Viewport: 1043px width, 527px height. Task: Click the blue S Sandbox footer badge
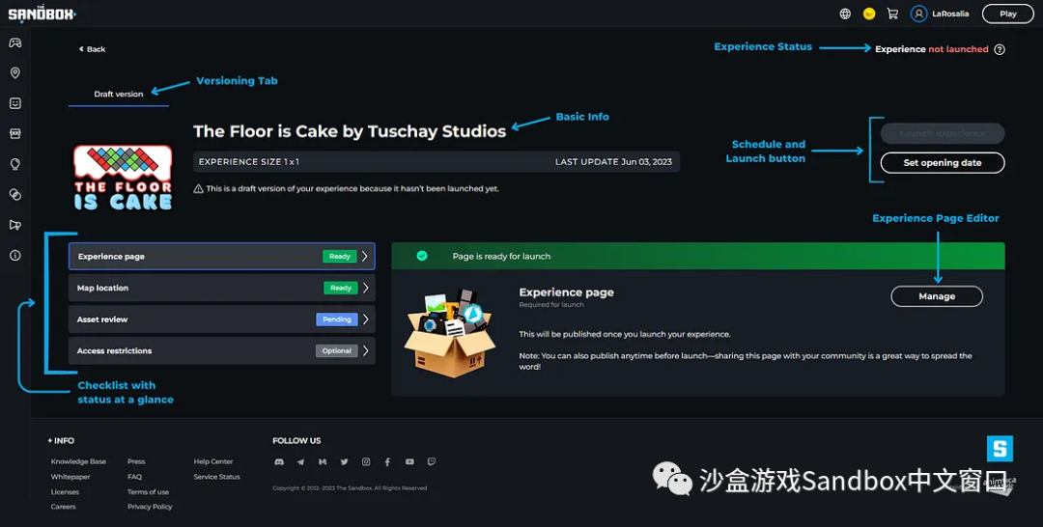pos(1000,449)
